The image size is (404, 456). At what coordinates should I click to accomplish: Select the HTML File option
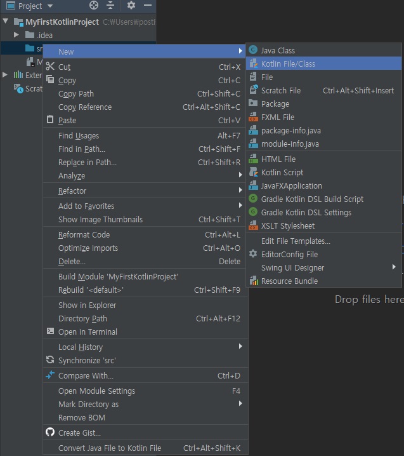point(278,159)
